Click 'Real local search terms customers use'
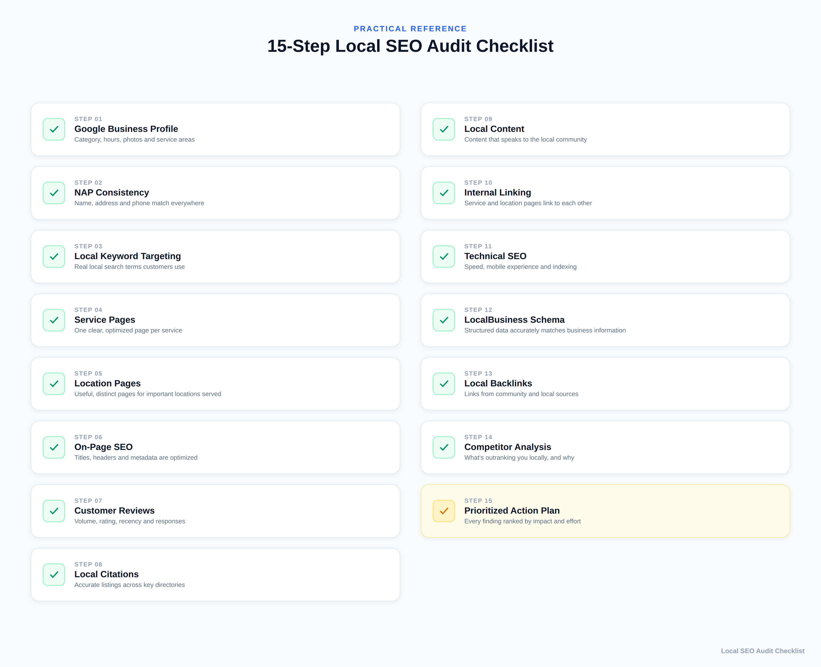The height and width of the screenshot is (667, 821). pyautogui.click(x=130, y=267)
